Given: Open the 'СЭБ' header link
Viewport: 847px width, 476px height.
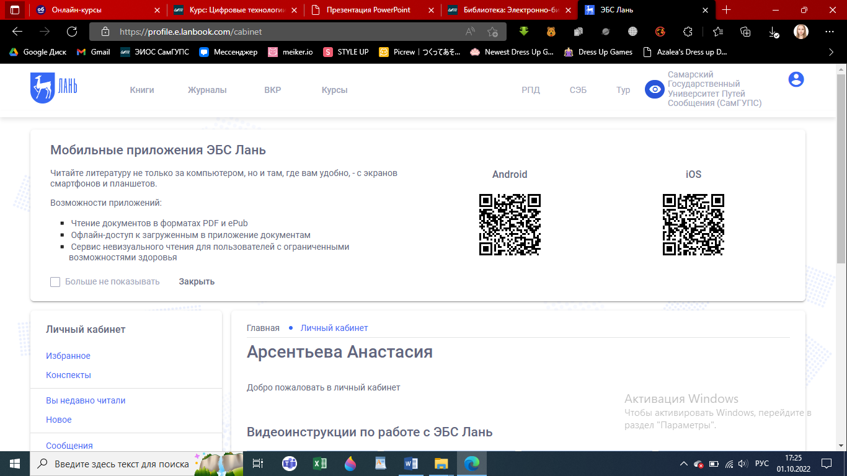Looking at the screenshot, I should [578, 90].
